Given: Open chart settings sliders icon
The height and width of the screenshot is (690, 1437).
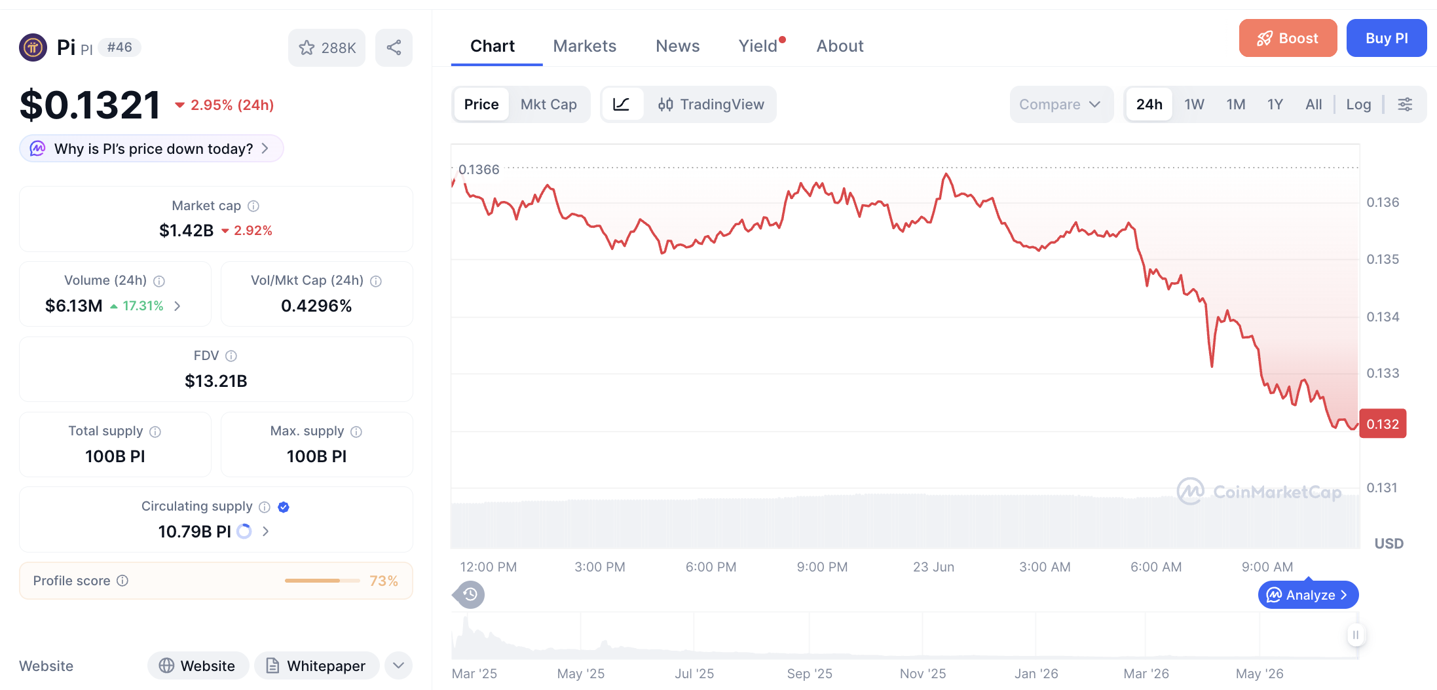Looking at the screenshot, I should click(x=1405, y=104).
